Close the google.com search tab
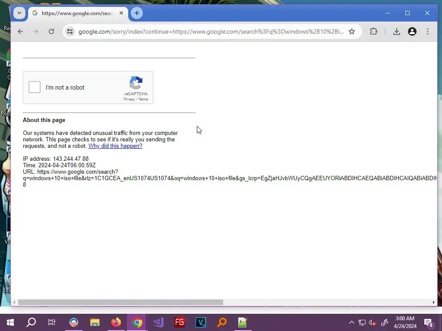 121,13
